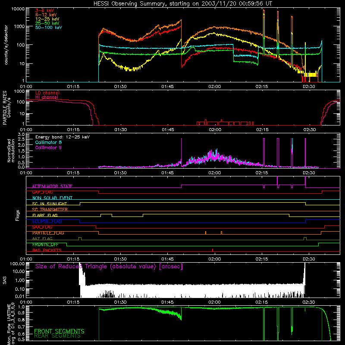This screenshot has height=345, width=345.
Task: Select the 3-6 keV legend label
Action: pos(45,10)
